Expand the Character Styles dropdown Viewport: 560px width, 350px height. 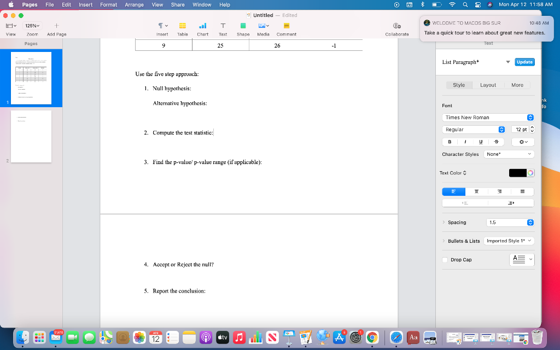[509, 154]
